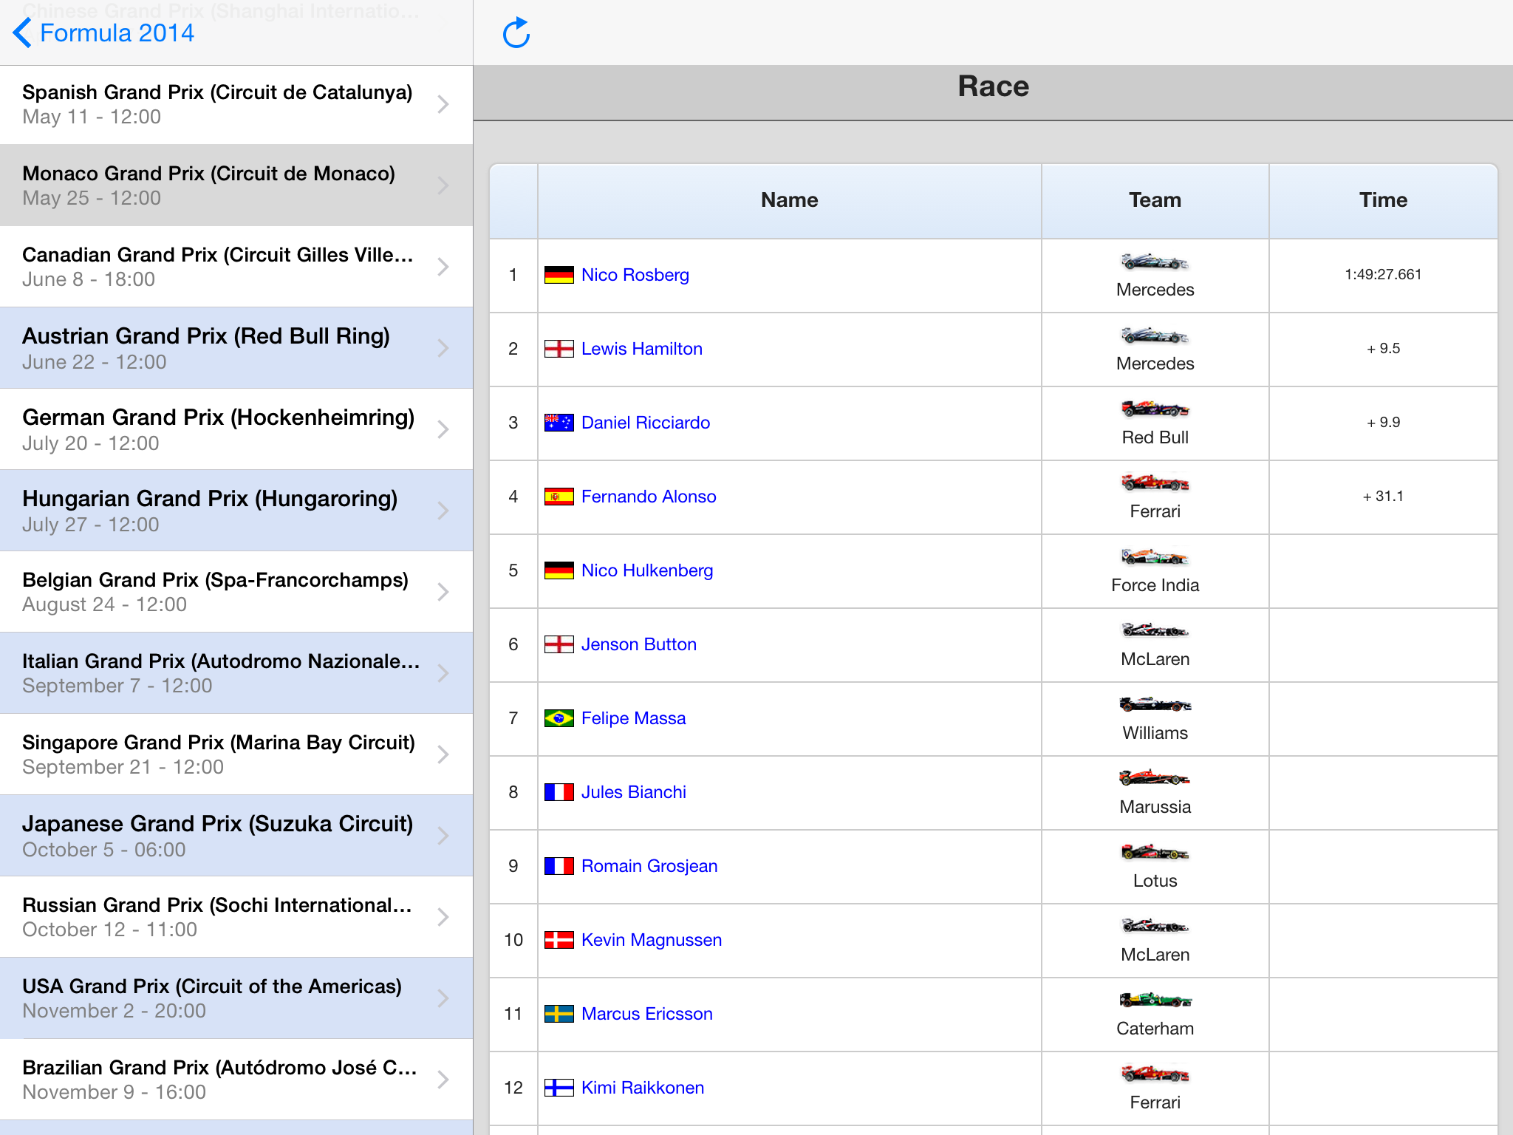Click Ferrari car icon in Raikkonen's row

coord(1155,1074)
